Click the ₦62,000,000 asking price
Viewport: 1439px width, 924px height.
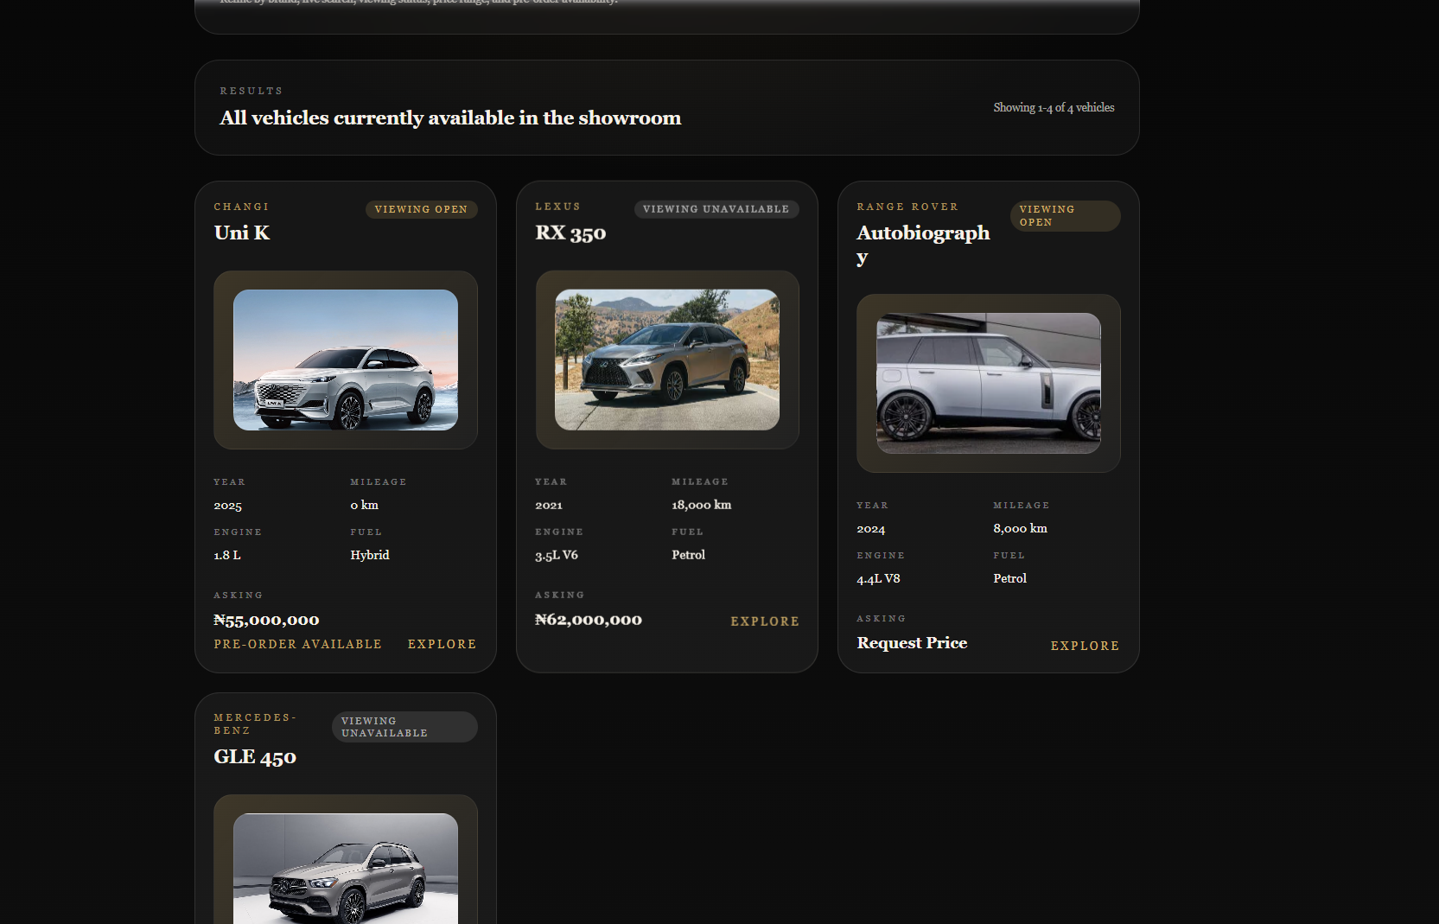tap(589, 620)
